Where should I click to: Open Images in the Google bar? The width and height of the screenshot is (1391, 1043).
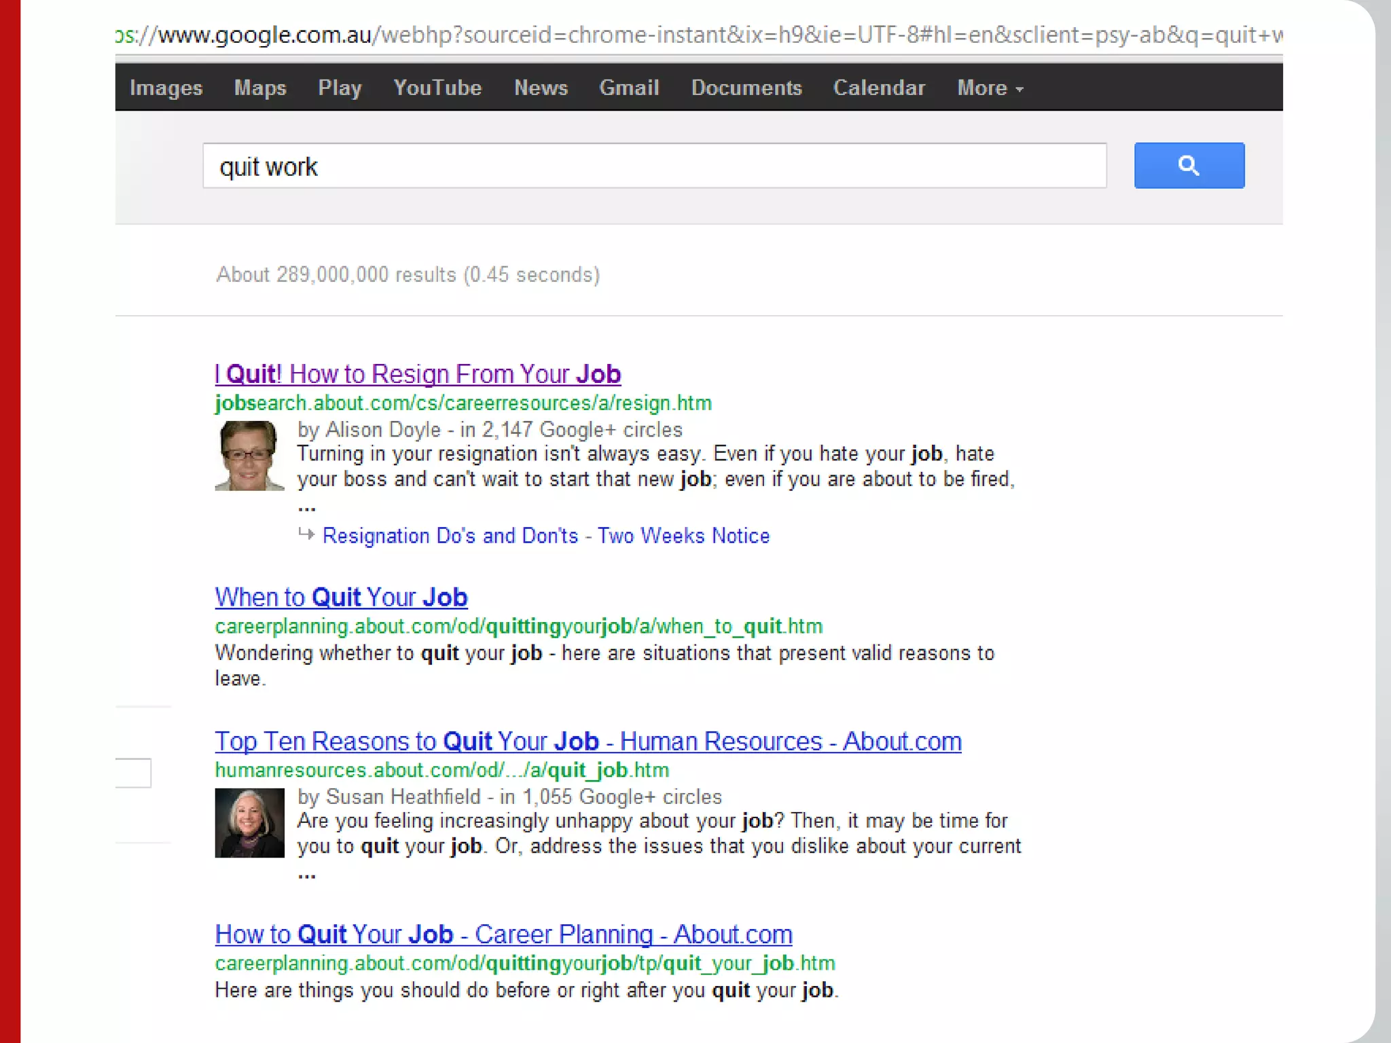click(166, 88)
